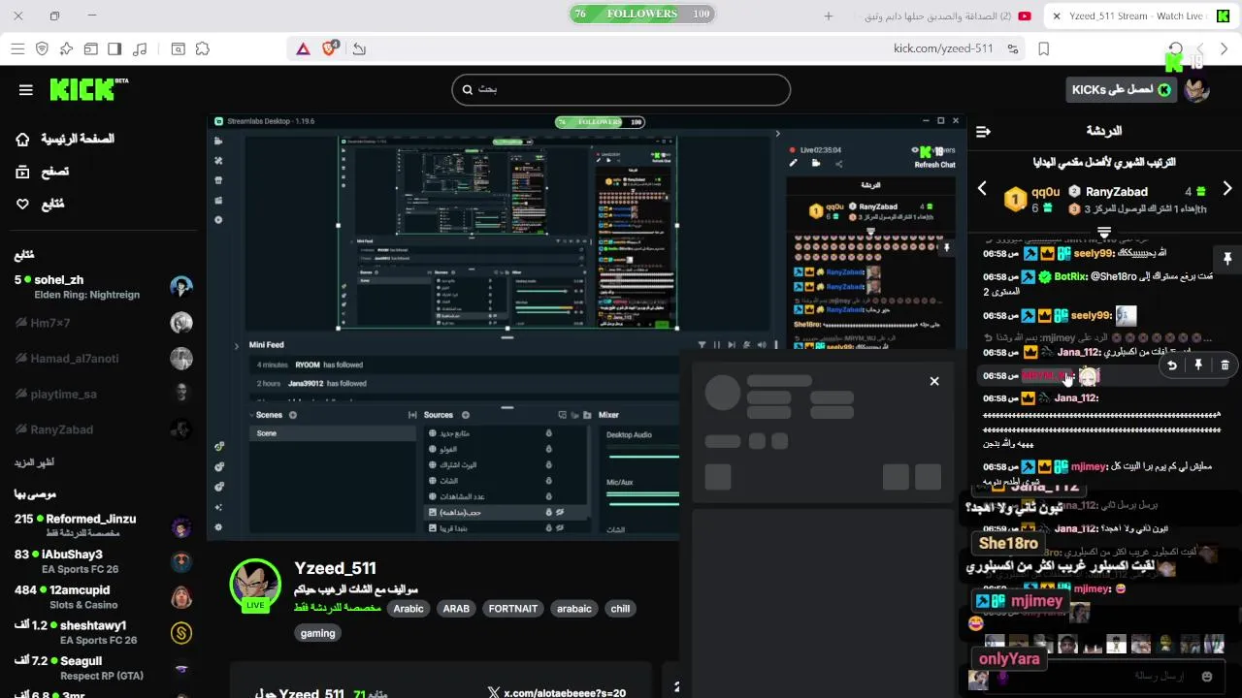
Task: Open the Reformed_Jinzu recommended channel
Action: coord(102,525)
